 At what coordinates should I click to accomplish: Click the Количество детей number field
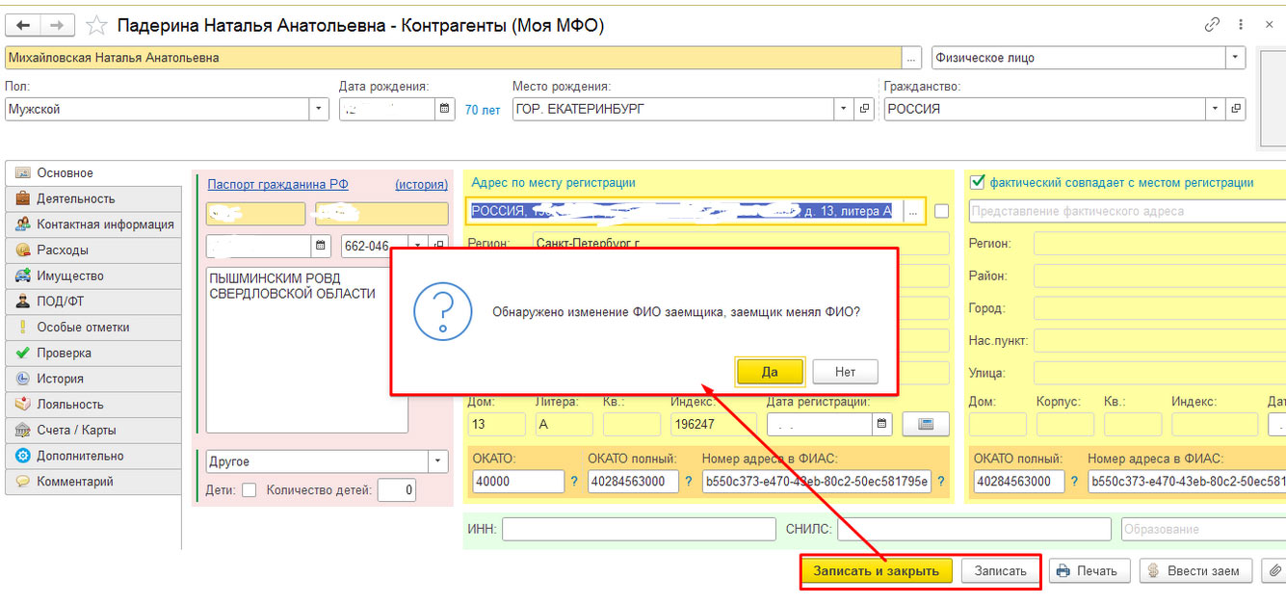point(397,490)
